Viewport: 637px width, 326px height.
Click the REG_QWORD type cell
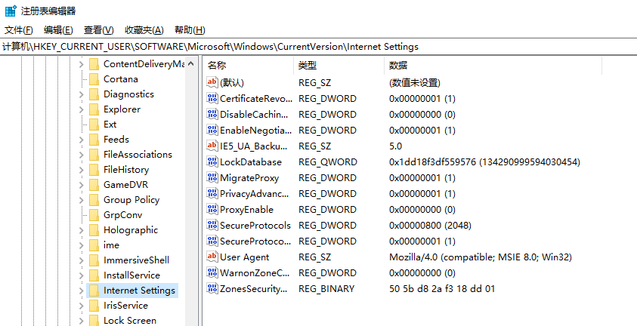(328, 162)
